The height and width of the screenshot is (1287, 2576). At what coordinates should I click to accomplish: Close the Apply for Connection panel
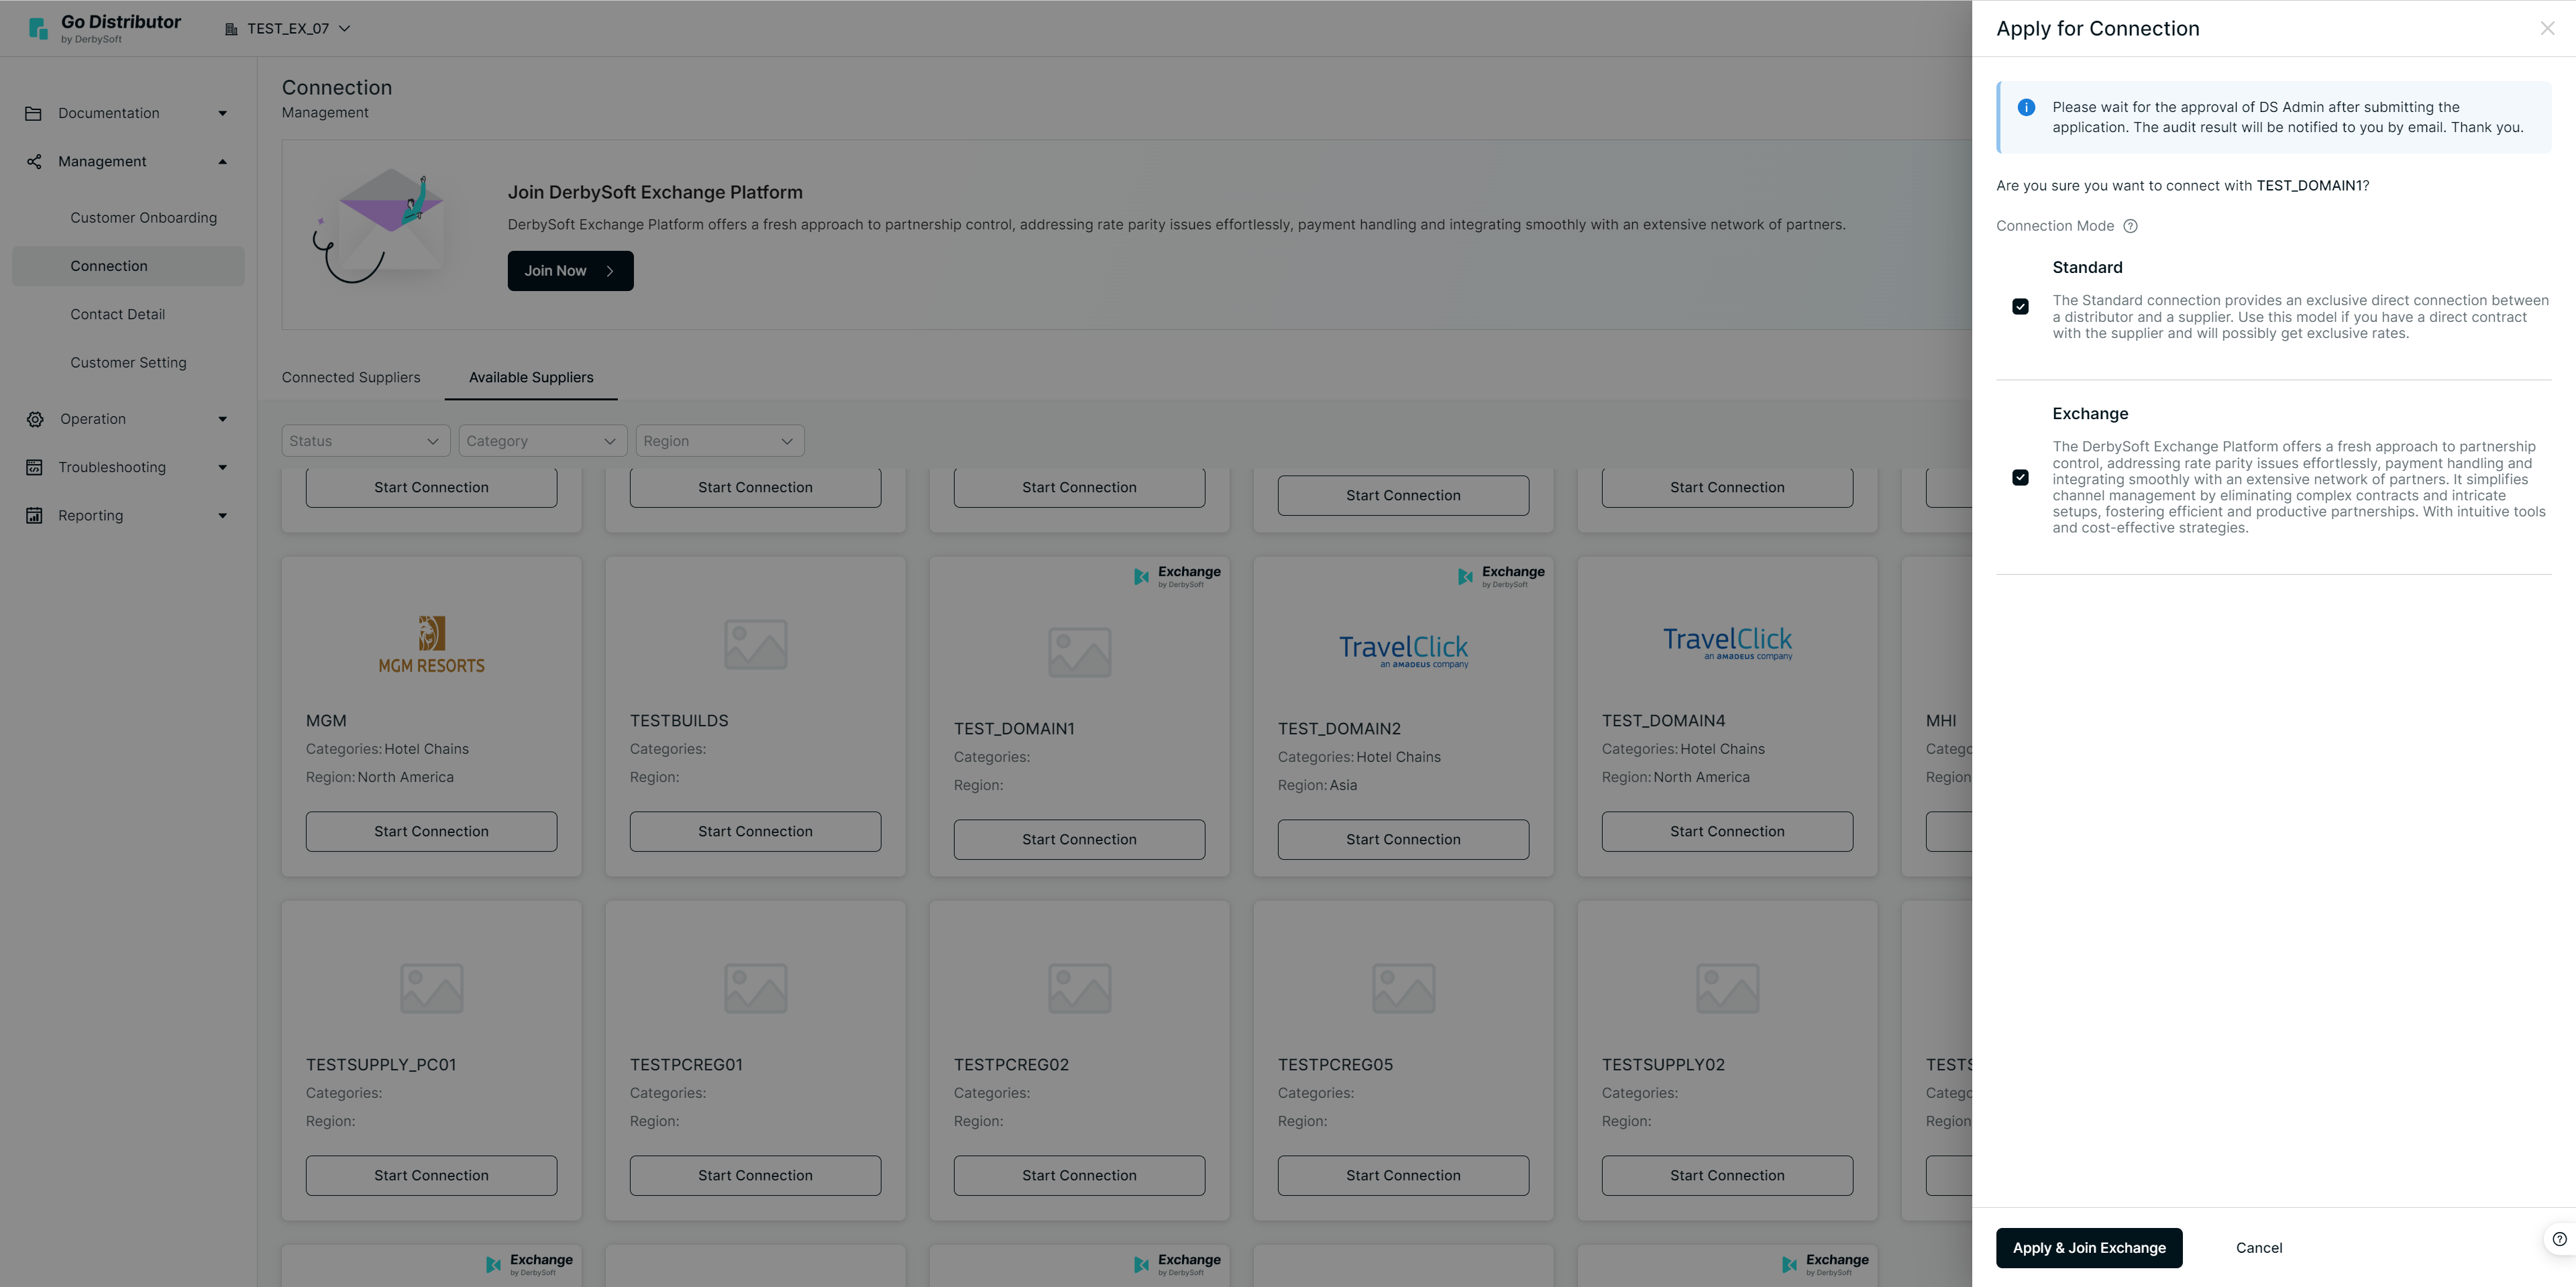[2547, 29]
